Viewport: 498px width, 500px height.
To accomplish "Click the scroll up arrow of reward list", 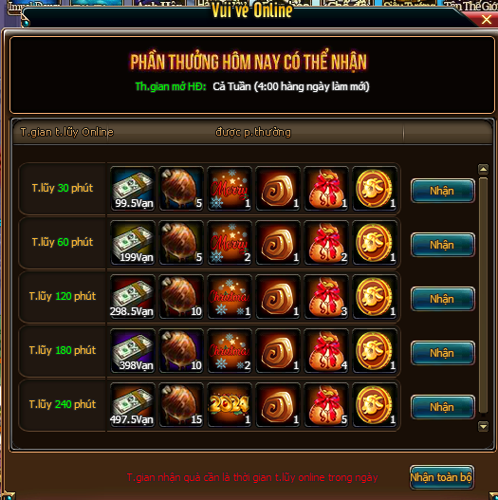I will (x=484, y=169).
